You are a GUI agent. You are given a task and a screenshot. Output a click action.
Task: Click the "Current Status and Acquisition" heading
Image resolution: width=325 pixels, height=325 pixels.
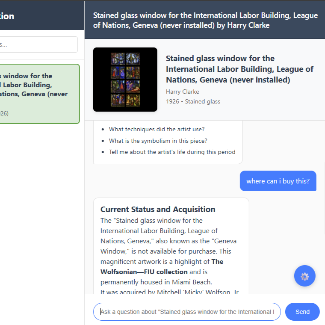click(158, 209)
